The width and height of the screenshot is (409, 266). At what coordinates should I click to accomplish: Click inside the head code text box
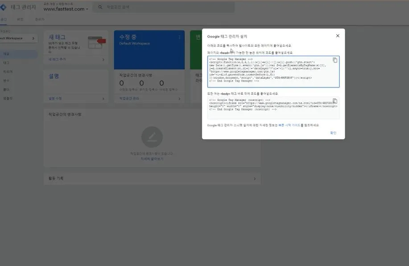(273, 72)
